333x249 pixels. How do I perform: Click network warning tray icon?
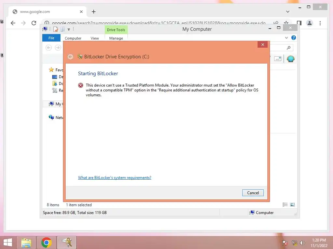coord(294,243)
